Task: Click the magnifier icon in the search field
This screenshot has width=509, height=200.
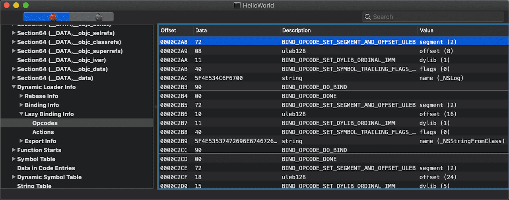Action: click(368, 17)
